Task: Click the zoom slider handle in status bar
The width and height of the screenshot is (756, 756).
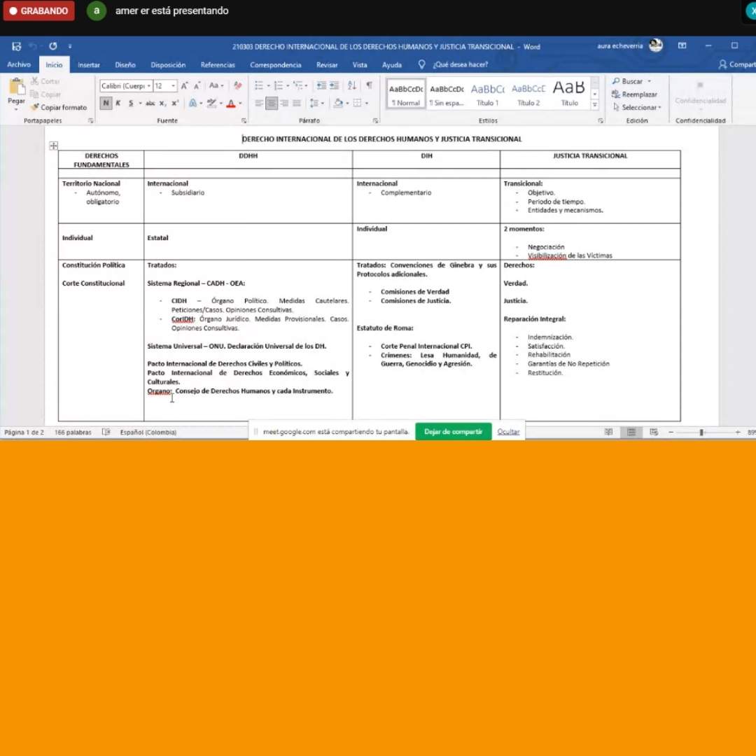Action: click(701, 433)
